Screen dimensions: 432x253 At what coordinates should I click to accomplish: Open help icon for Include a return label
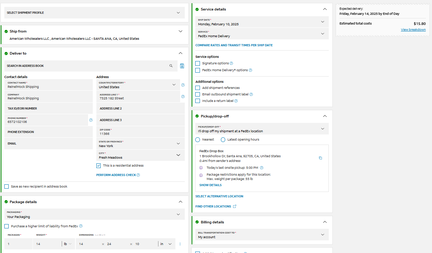(236, 101)
